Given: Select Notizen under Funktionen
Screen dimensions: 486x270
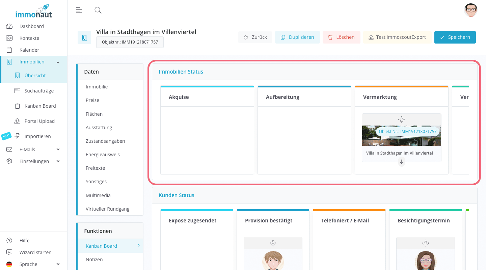Looking at the screenshot, I should (x=94, y=259).
